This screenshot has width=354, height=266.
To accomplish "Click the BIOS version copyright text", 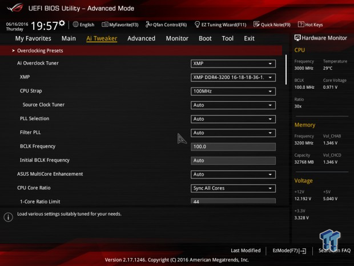I will point(177,260).
